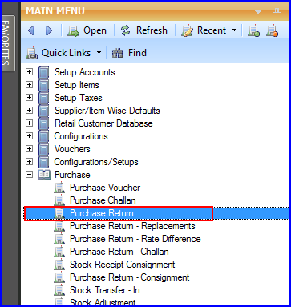Click the Configurations book icon
Screen dimensions: 291x307
click(x=44, y=136)
